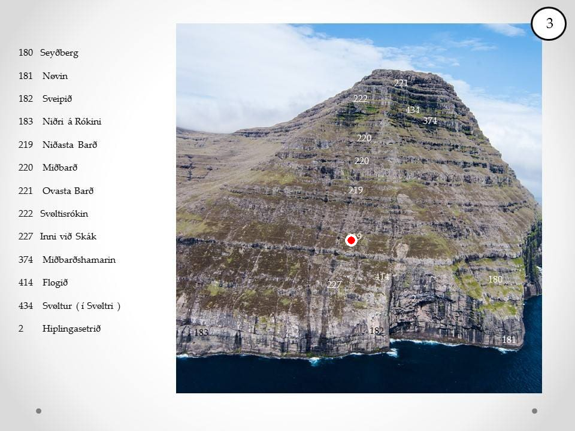Click map label 414 on the cliff
Image resolution: width=575 pixels, height=431 pixels.
pos(382,277)
